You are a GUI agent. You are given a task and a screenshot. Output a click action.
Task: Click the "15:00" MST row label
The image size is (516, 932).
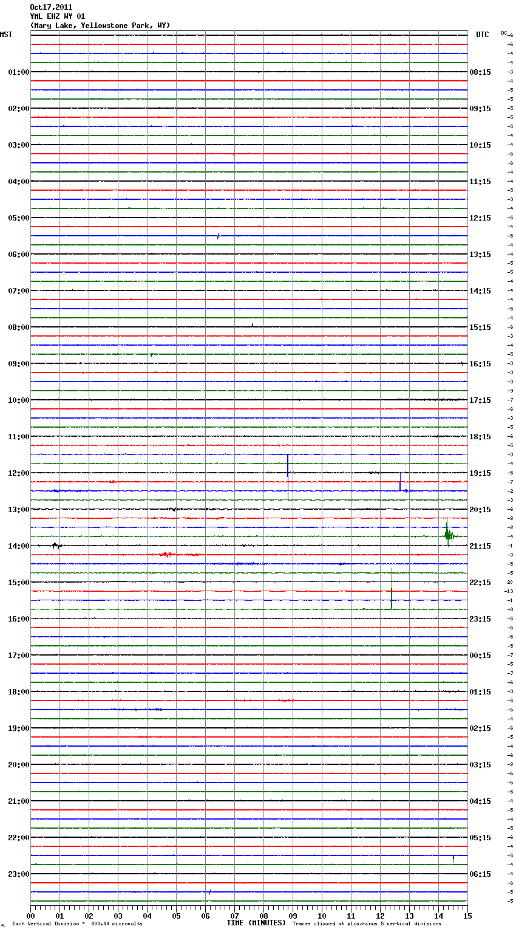click(19, 583)
